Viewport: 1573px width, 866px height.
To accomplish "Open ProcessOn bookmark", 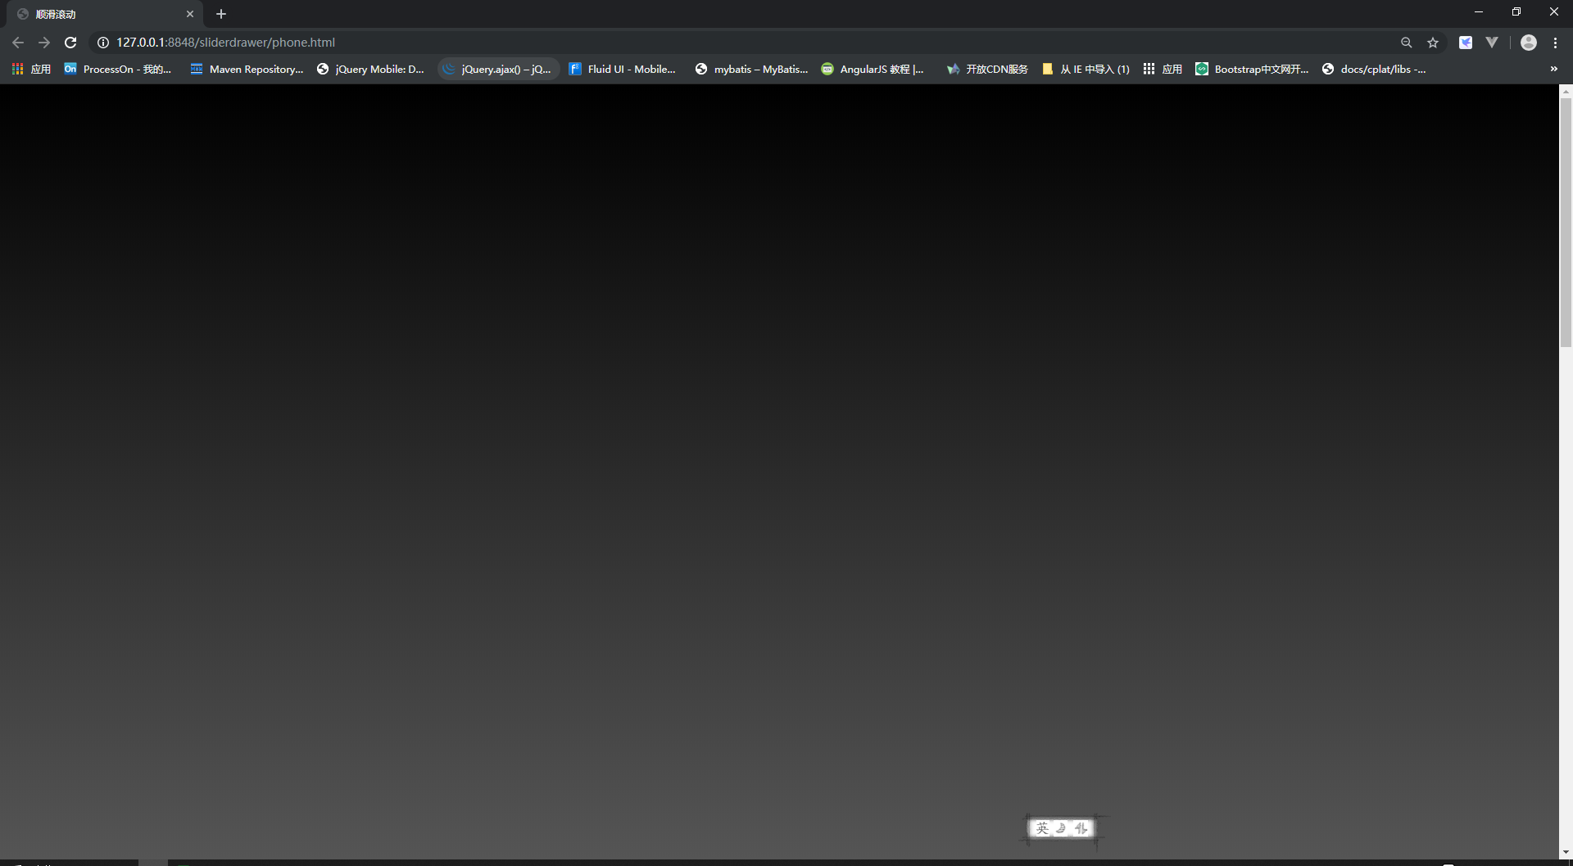I will pos(118,70).
